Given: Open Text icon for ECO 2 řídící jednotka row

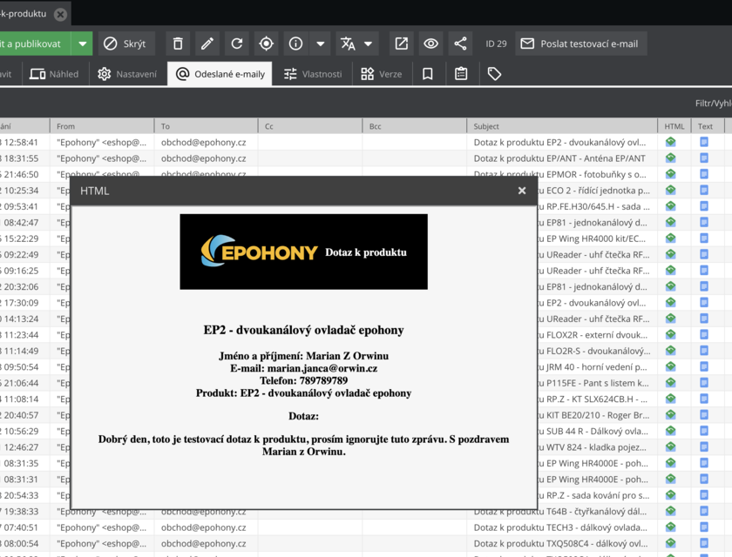Looking at the screenshot, I should click(704, 191).
